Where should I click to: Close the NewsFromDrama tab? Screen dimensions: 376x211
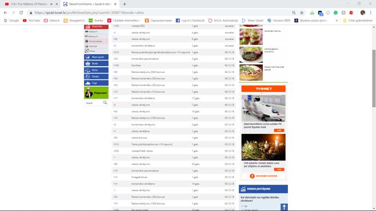click(x=116, y=4)
